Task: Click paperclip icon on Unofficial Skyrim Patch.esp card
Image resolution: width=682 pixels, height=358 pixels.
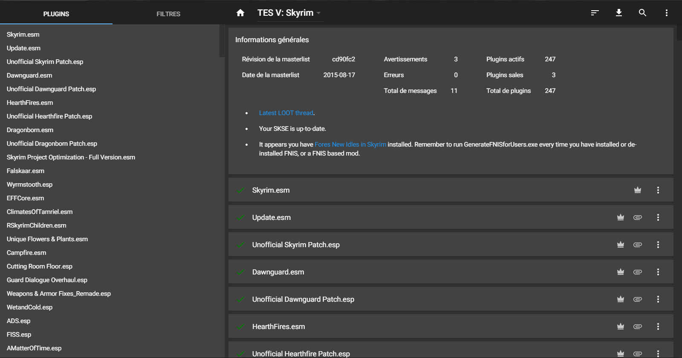Action: (x=638, y=245)
